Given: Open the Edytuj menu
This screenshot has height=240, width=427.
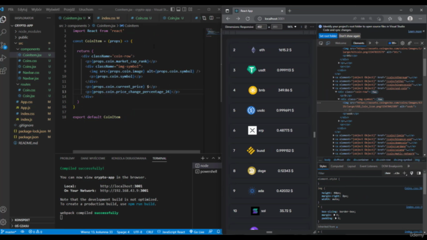Looking at the screenshot, I should point(22,9).
